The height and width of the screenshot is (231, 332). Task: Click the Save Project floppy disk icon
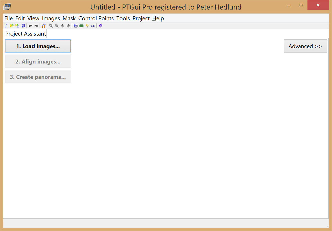(x=23, y=26)
